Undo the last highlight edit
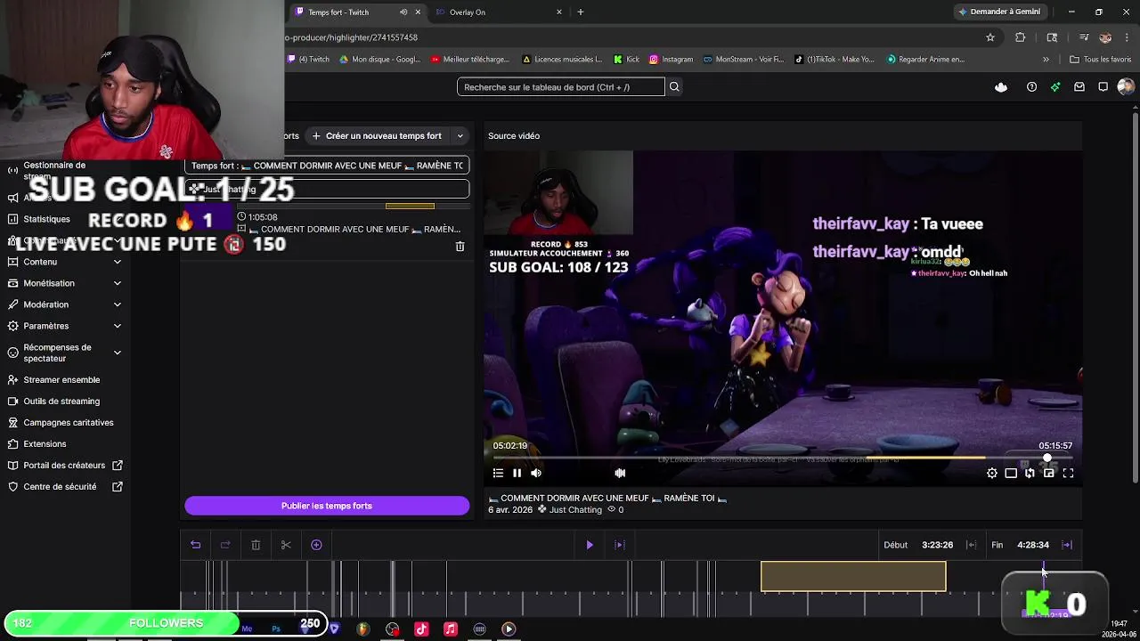Screen dimensions: 1140x641 196,545
